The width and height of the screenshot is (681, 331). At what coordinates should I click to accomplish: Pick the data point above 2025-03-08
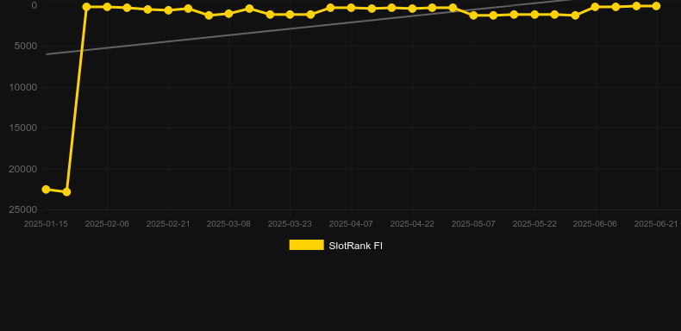click(228, 14)
